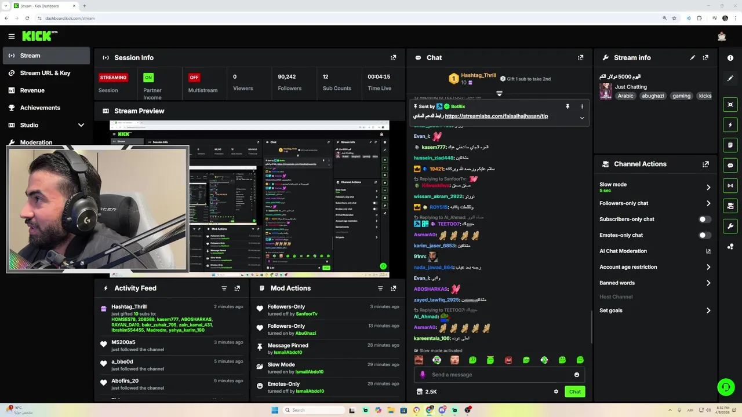This screenshot has height=417, width=742.
Task: Pop out the Session Info panel
Action: (x=394, y=58)
